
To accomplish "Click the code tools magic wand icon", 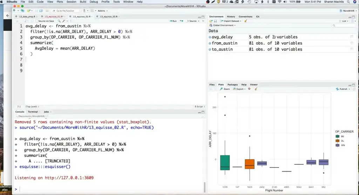I will pyautogui.click(x=64, y=21).
